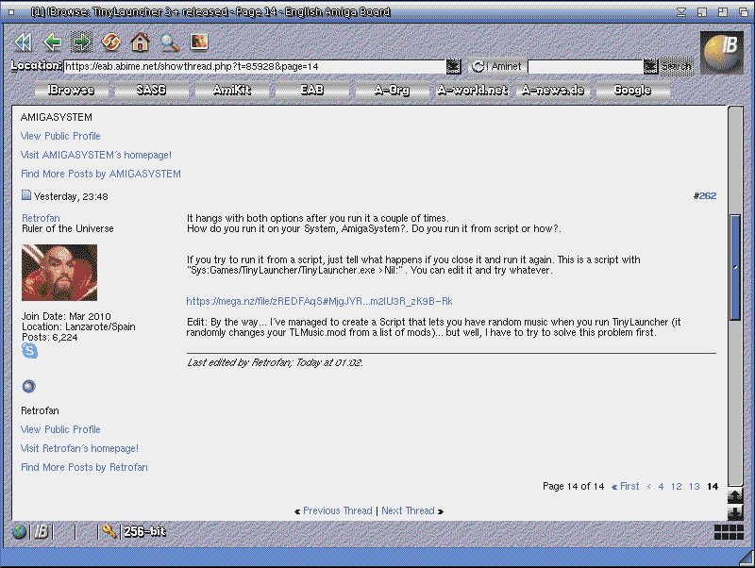Find More Posts by Retrofan

coord(84,467)
